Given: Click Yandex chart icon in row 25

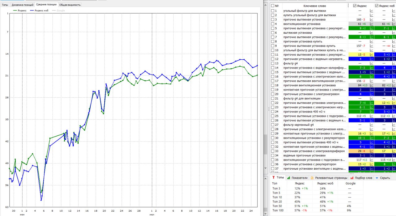Looking at the screenshot, I should [372, 116].
